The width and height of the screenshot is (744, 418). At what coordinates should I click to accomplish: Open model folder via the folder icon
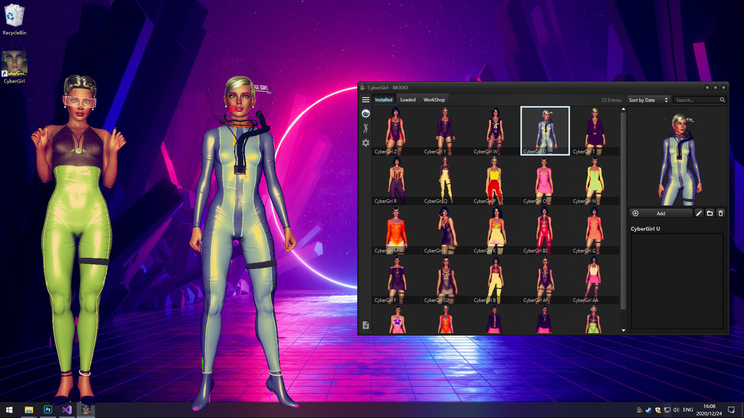[x=710, y=213]
